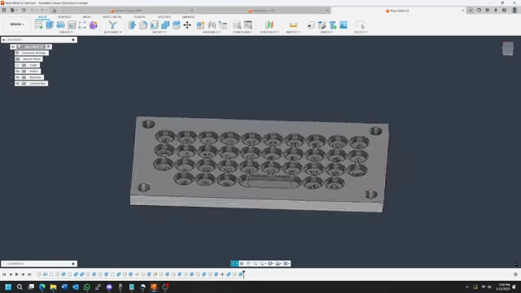
Task: Click the Home tab icon
Action: click(55, 11)
